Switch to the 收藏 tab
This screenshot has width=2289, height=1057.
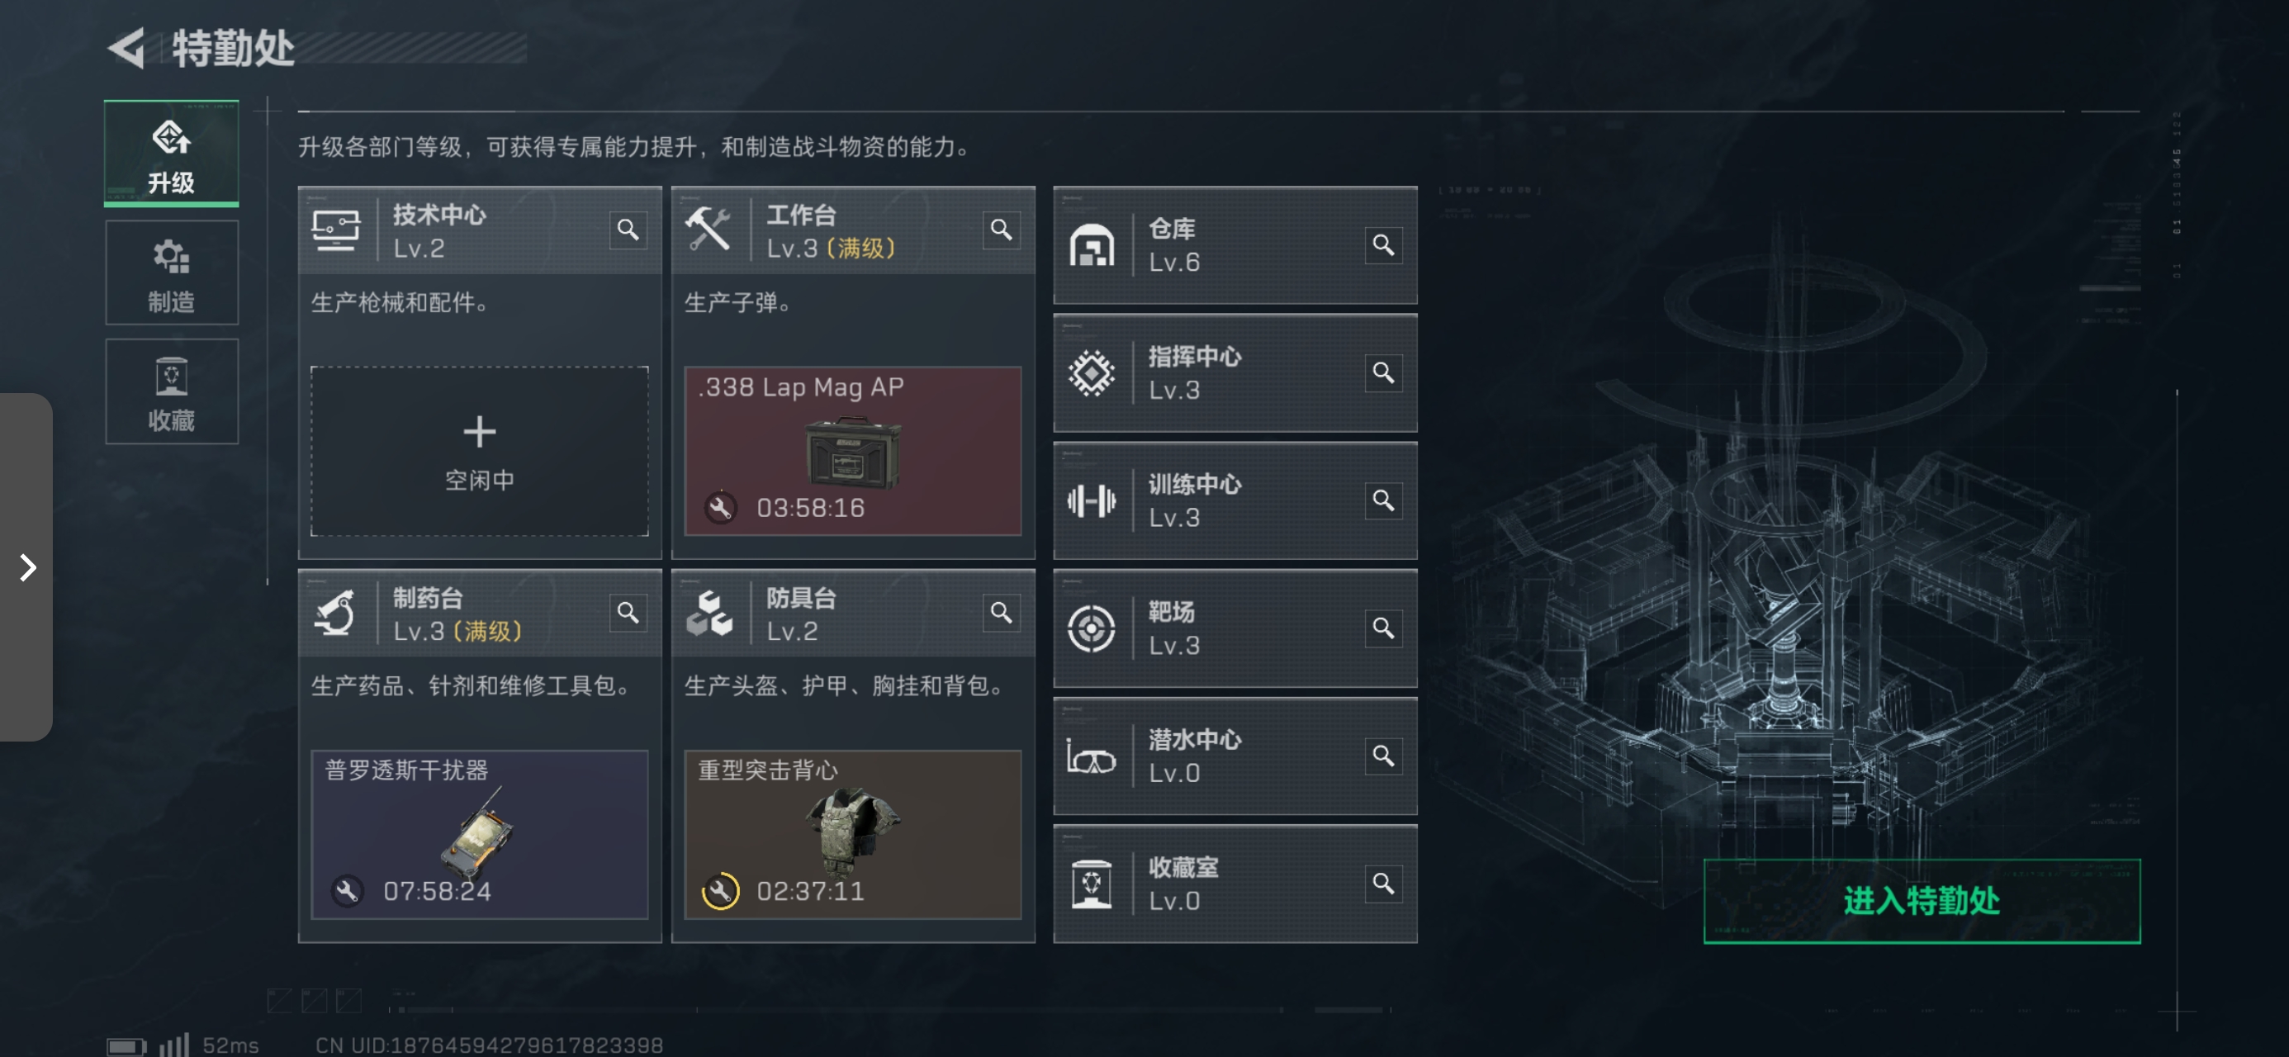tap(172, 392)
